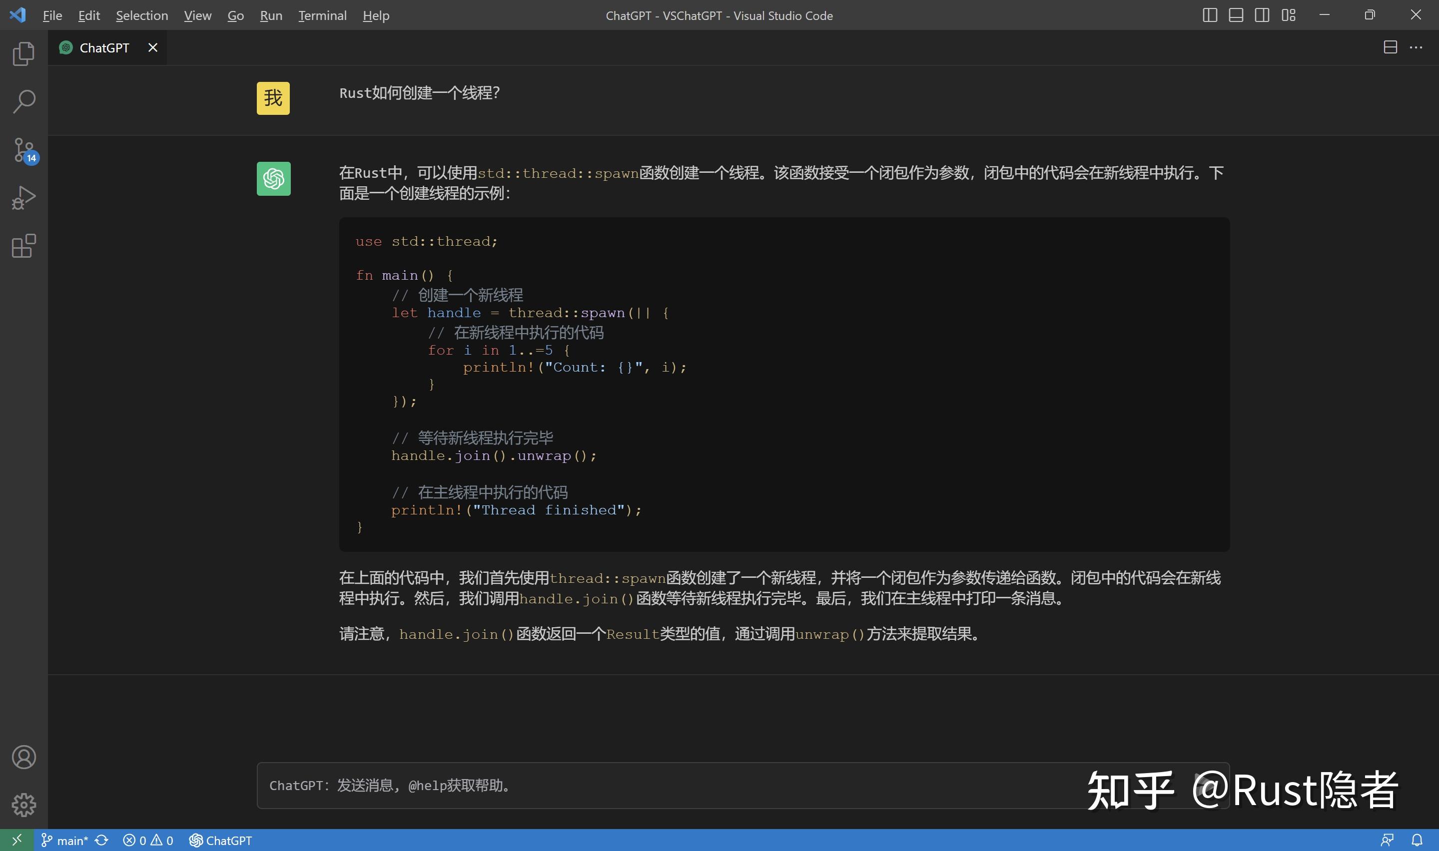
Task: Click the errors and warnings status indicator
Action: pyautogui.click(x=148, y=841)
